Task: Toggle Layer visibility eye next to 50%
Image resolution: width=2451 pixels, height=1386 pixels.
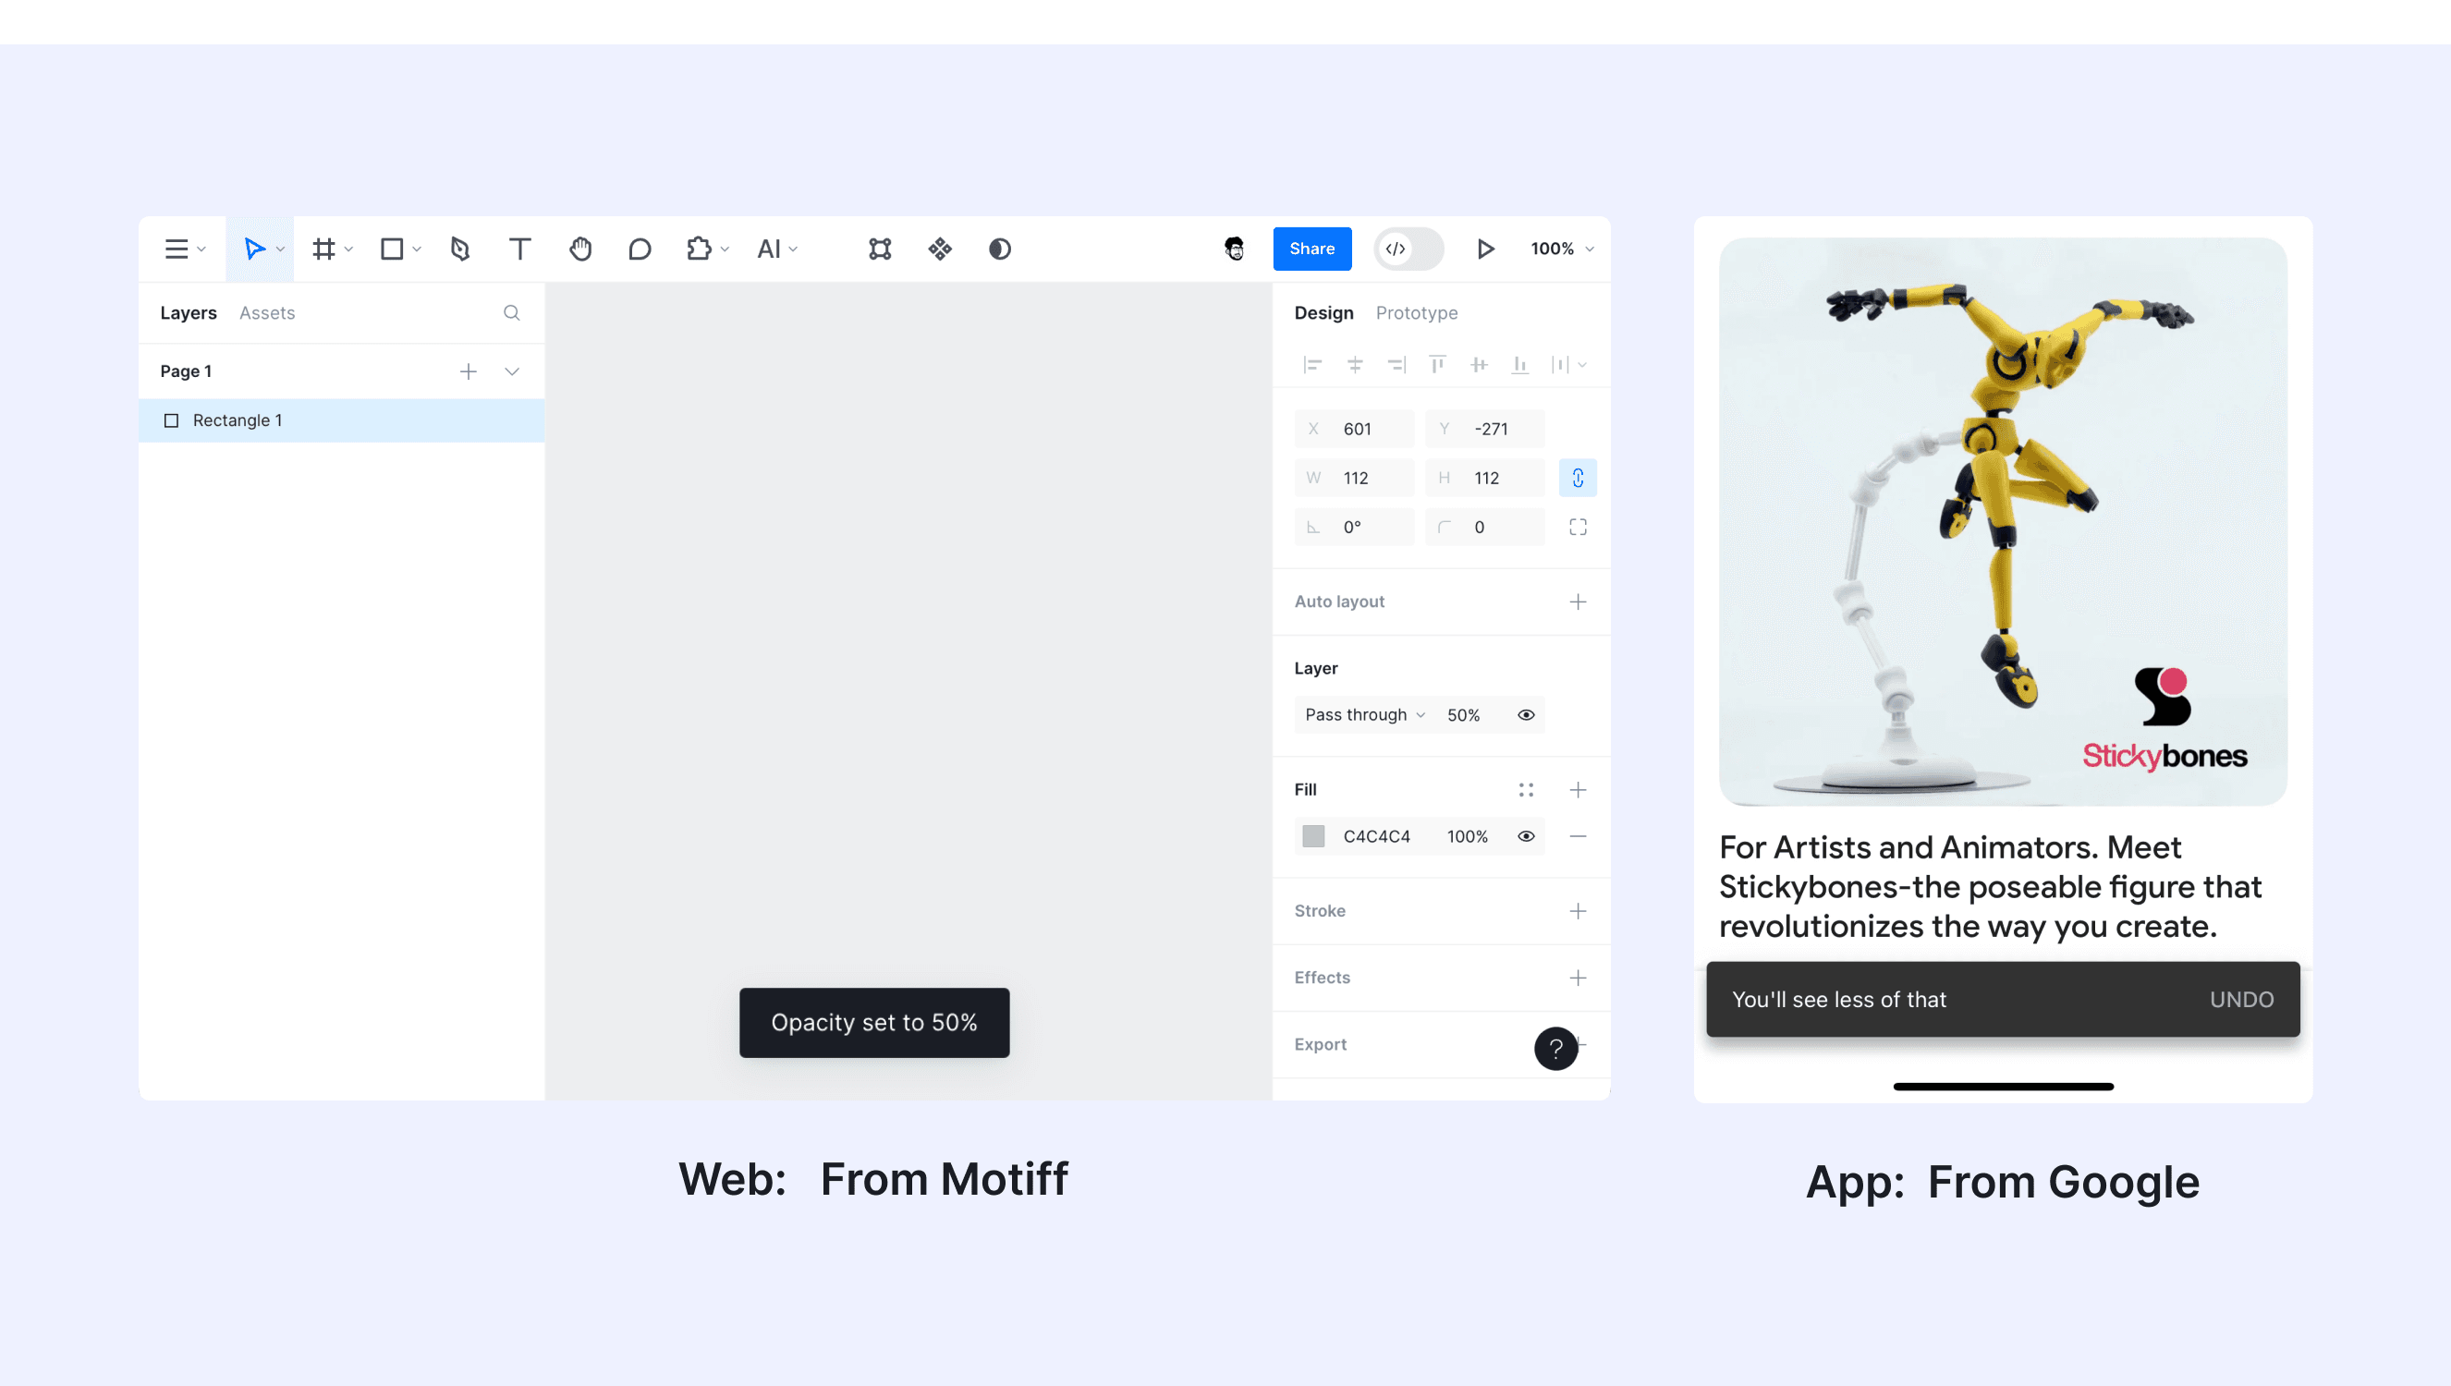Action: click(1526, 715)
